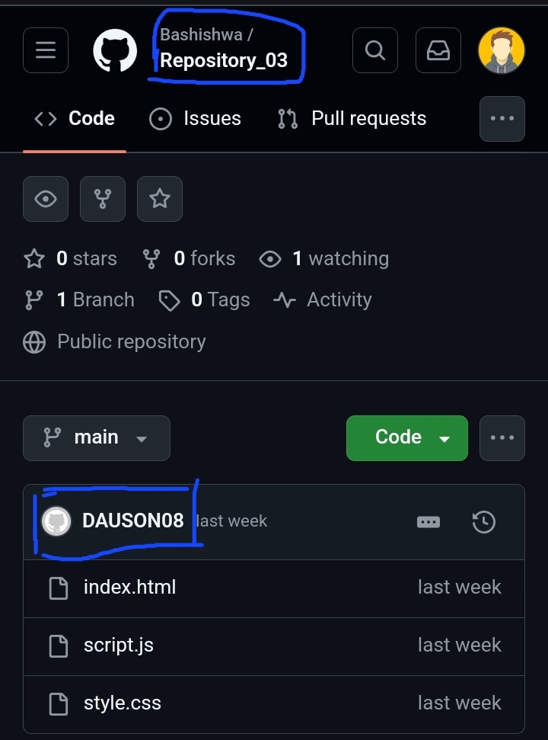Viewport: 548px width, 740px height.
Task: Open the search magnifier icon
Action: 375,50
